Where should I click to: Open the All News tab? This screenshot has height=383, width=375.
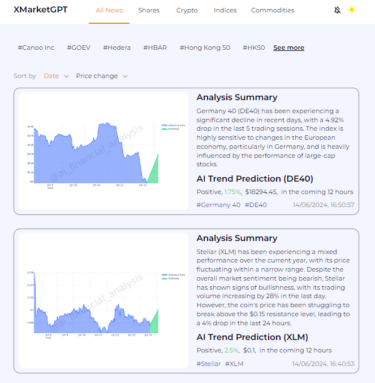tap(109, 10)
